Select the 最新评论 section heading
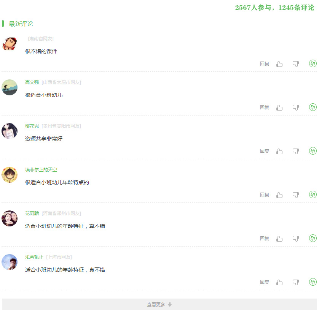This screenshot has width=319, height=321. click(21, 24)
